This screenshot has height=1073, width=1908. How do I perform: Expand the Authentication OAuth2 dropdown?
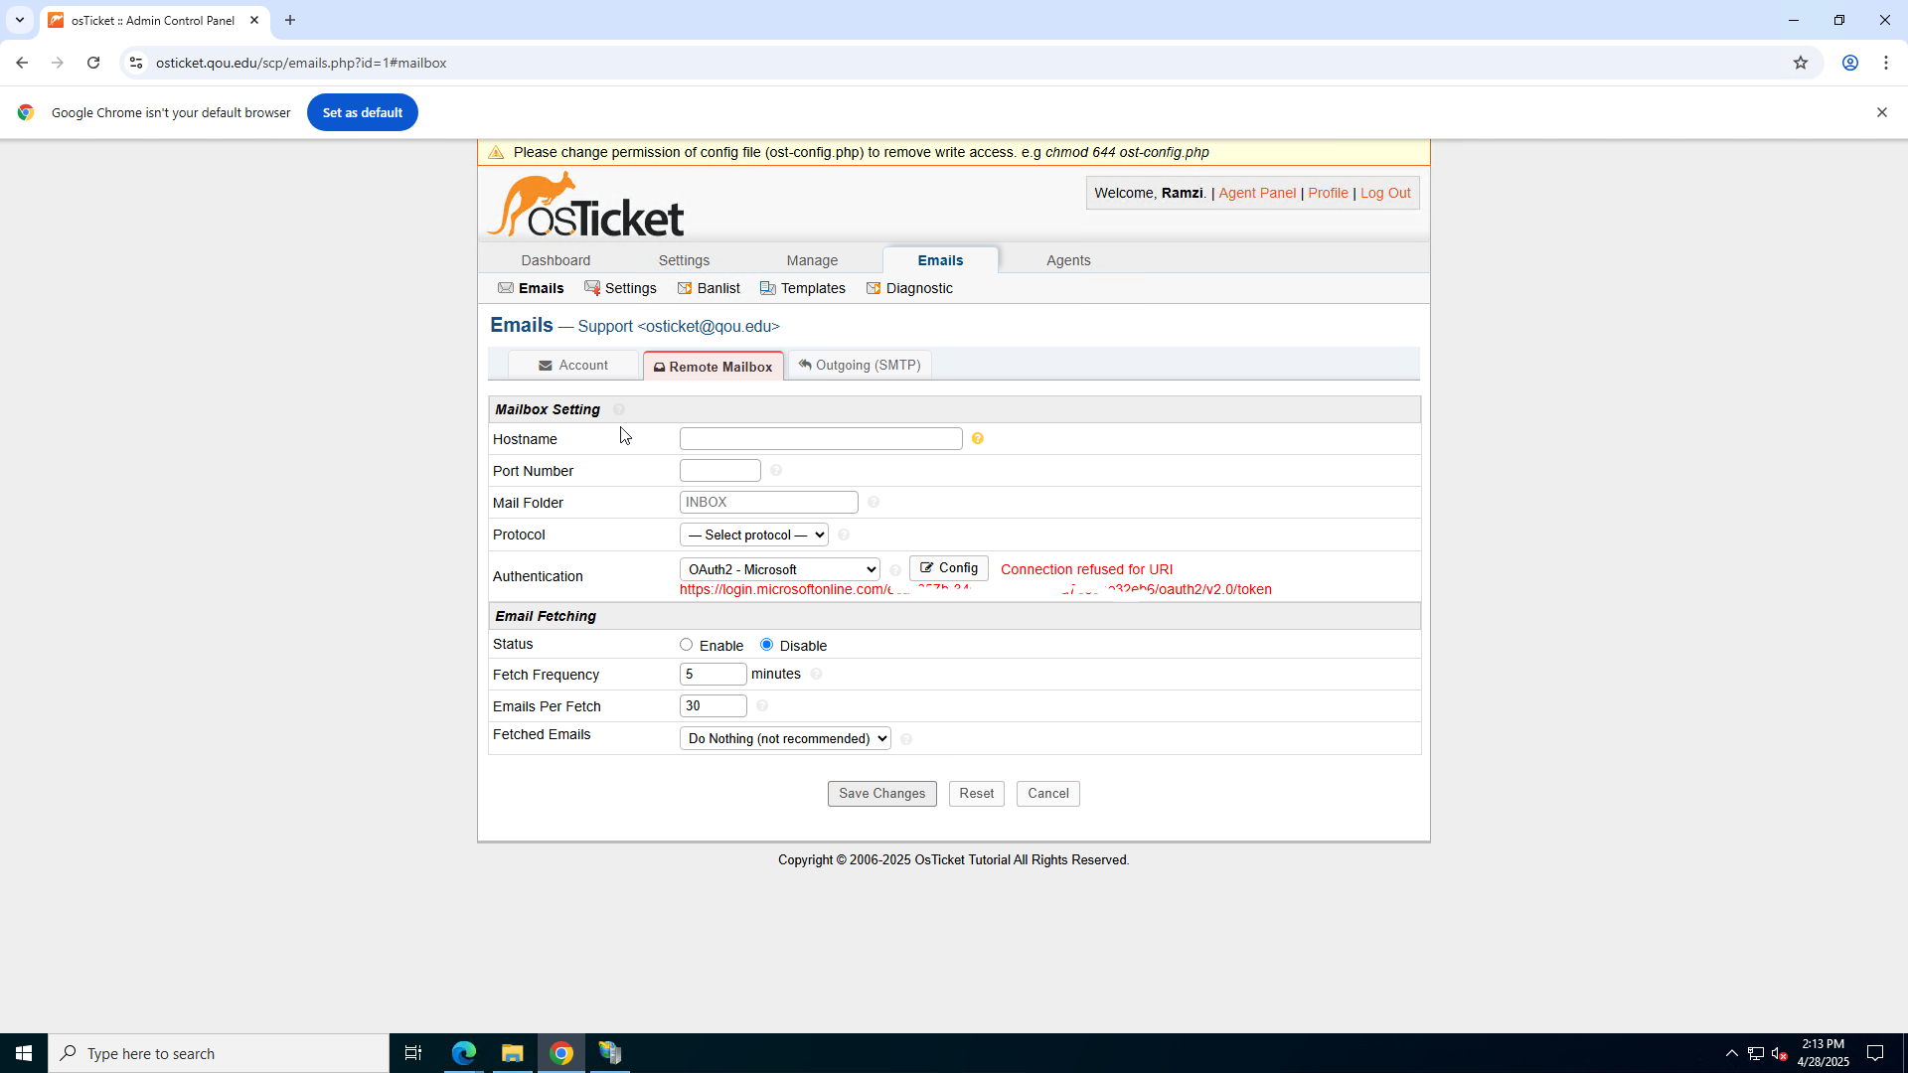click(x=780, y=569)
